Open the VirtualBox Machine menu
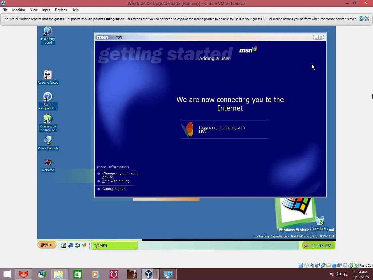This screenshot has height=280, width=373. 19,10
